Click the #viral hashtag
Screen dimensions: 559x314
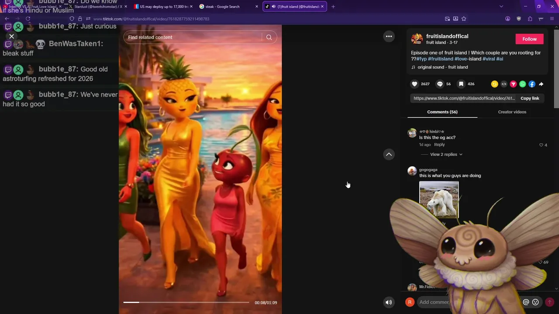(489, 59)
